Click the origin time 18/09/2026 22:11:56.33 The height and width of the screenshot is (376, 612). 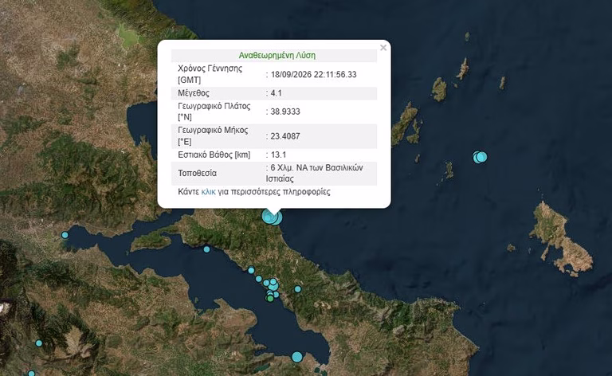(x=313, y=75)
